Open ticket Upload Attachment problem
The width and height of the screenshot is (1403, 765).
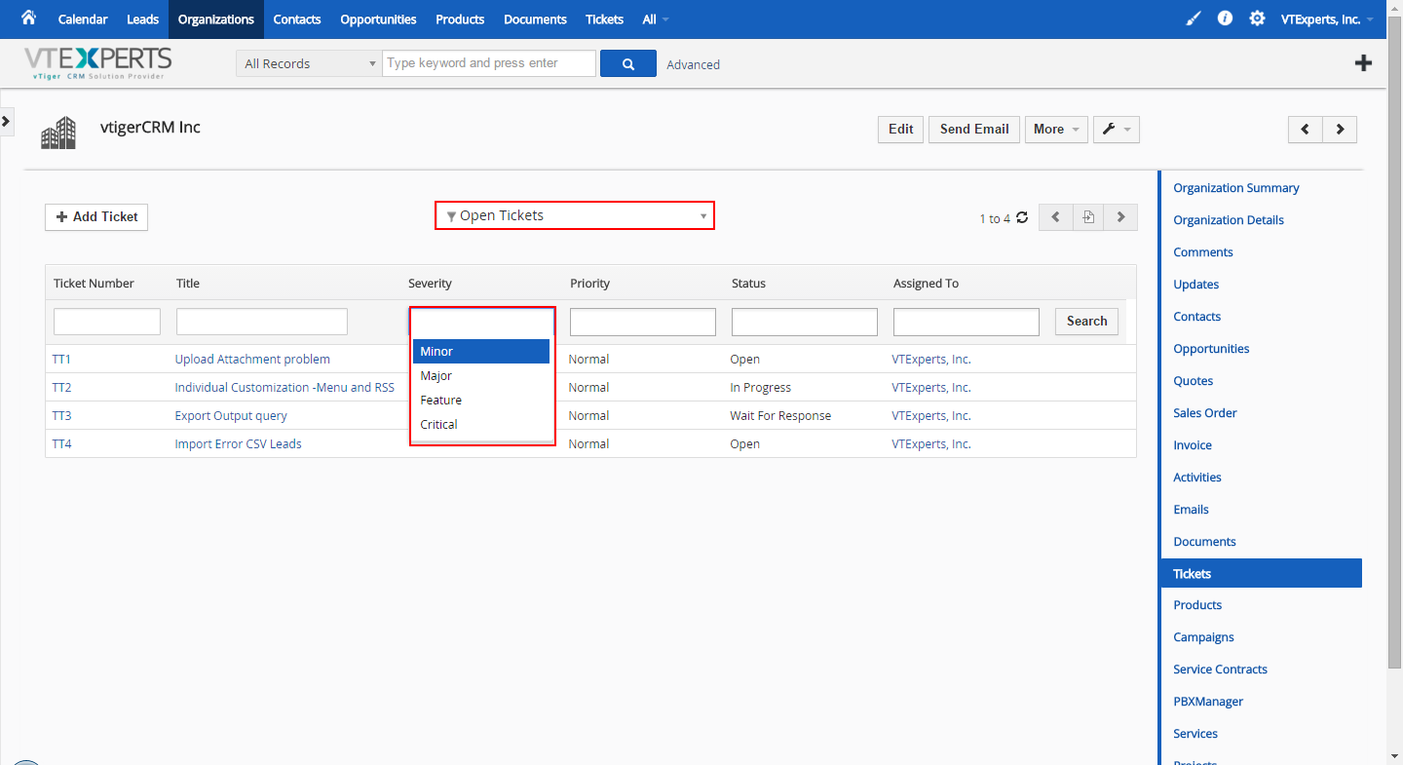pyautogui.click(x=252, y=360)
